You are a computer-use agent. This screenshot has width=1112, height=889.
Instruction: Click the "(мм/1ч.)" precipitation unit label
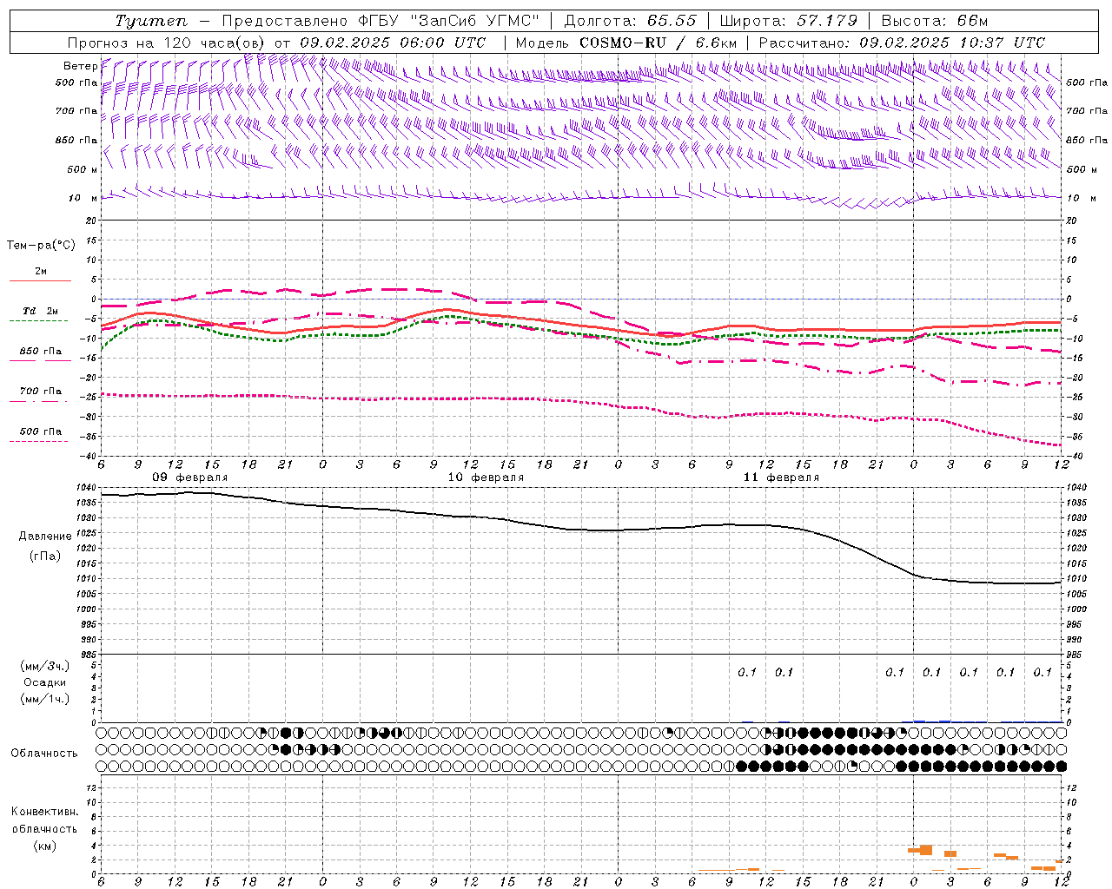[x=45, y=698]
